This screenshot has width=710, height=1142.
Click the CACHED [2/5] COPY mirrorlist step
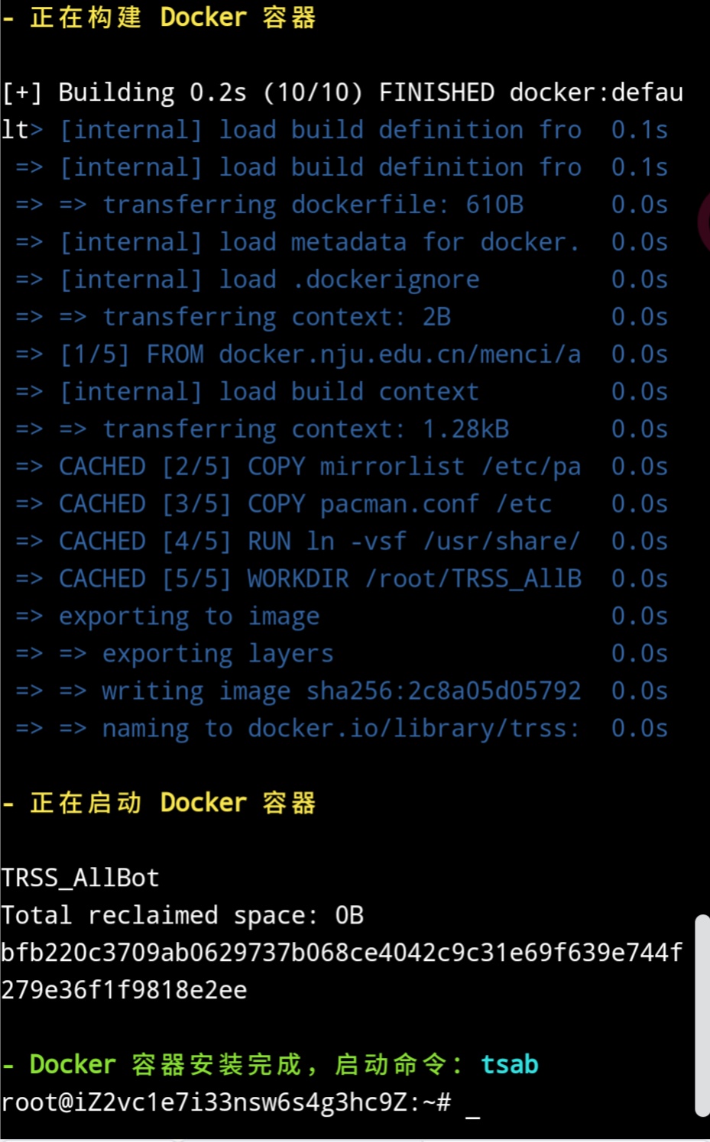tap(319, 467)
